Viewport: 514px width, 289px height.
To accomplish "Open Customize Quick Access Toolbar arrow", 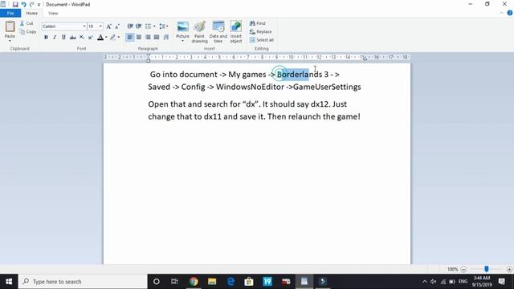I will 39,5.
